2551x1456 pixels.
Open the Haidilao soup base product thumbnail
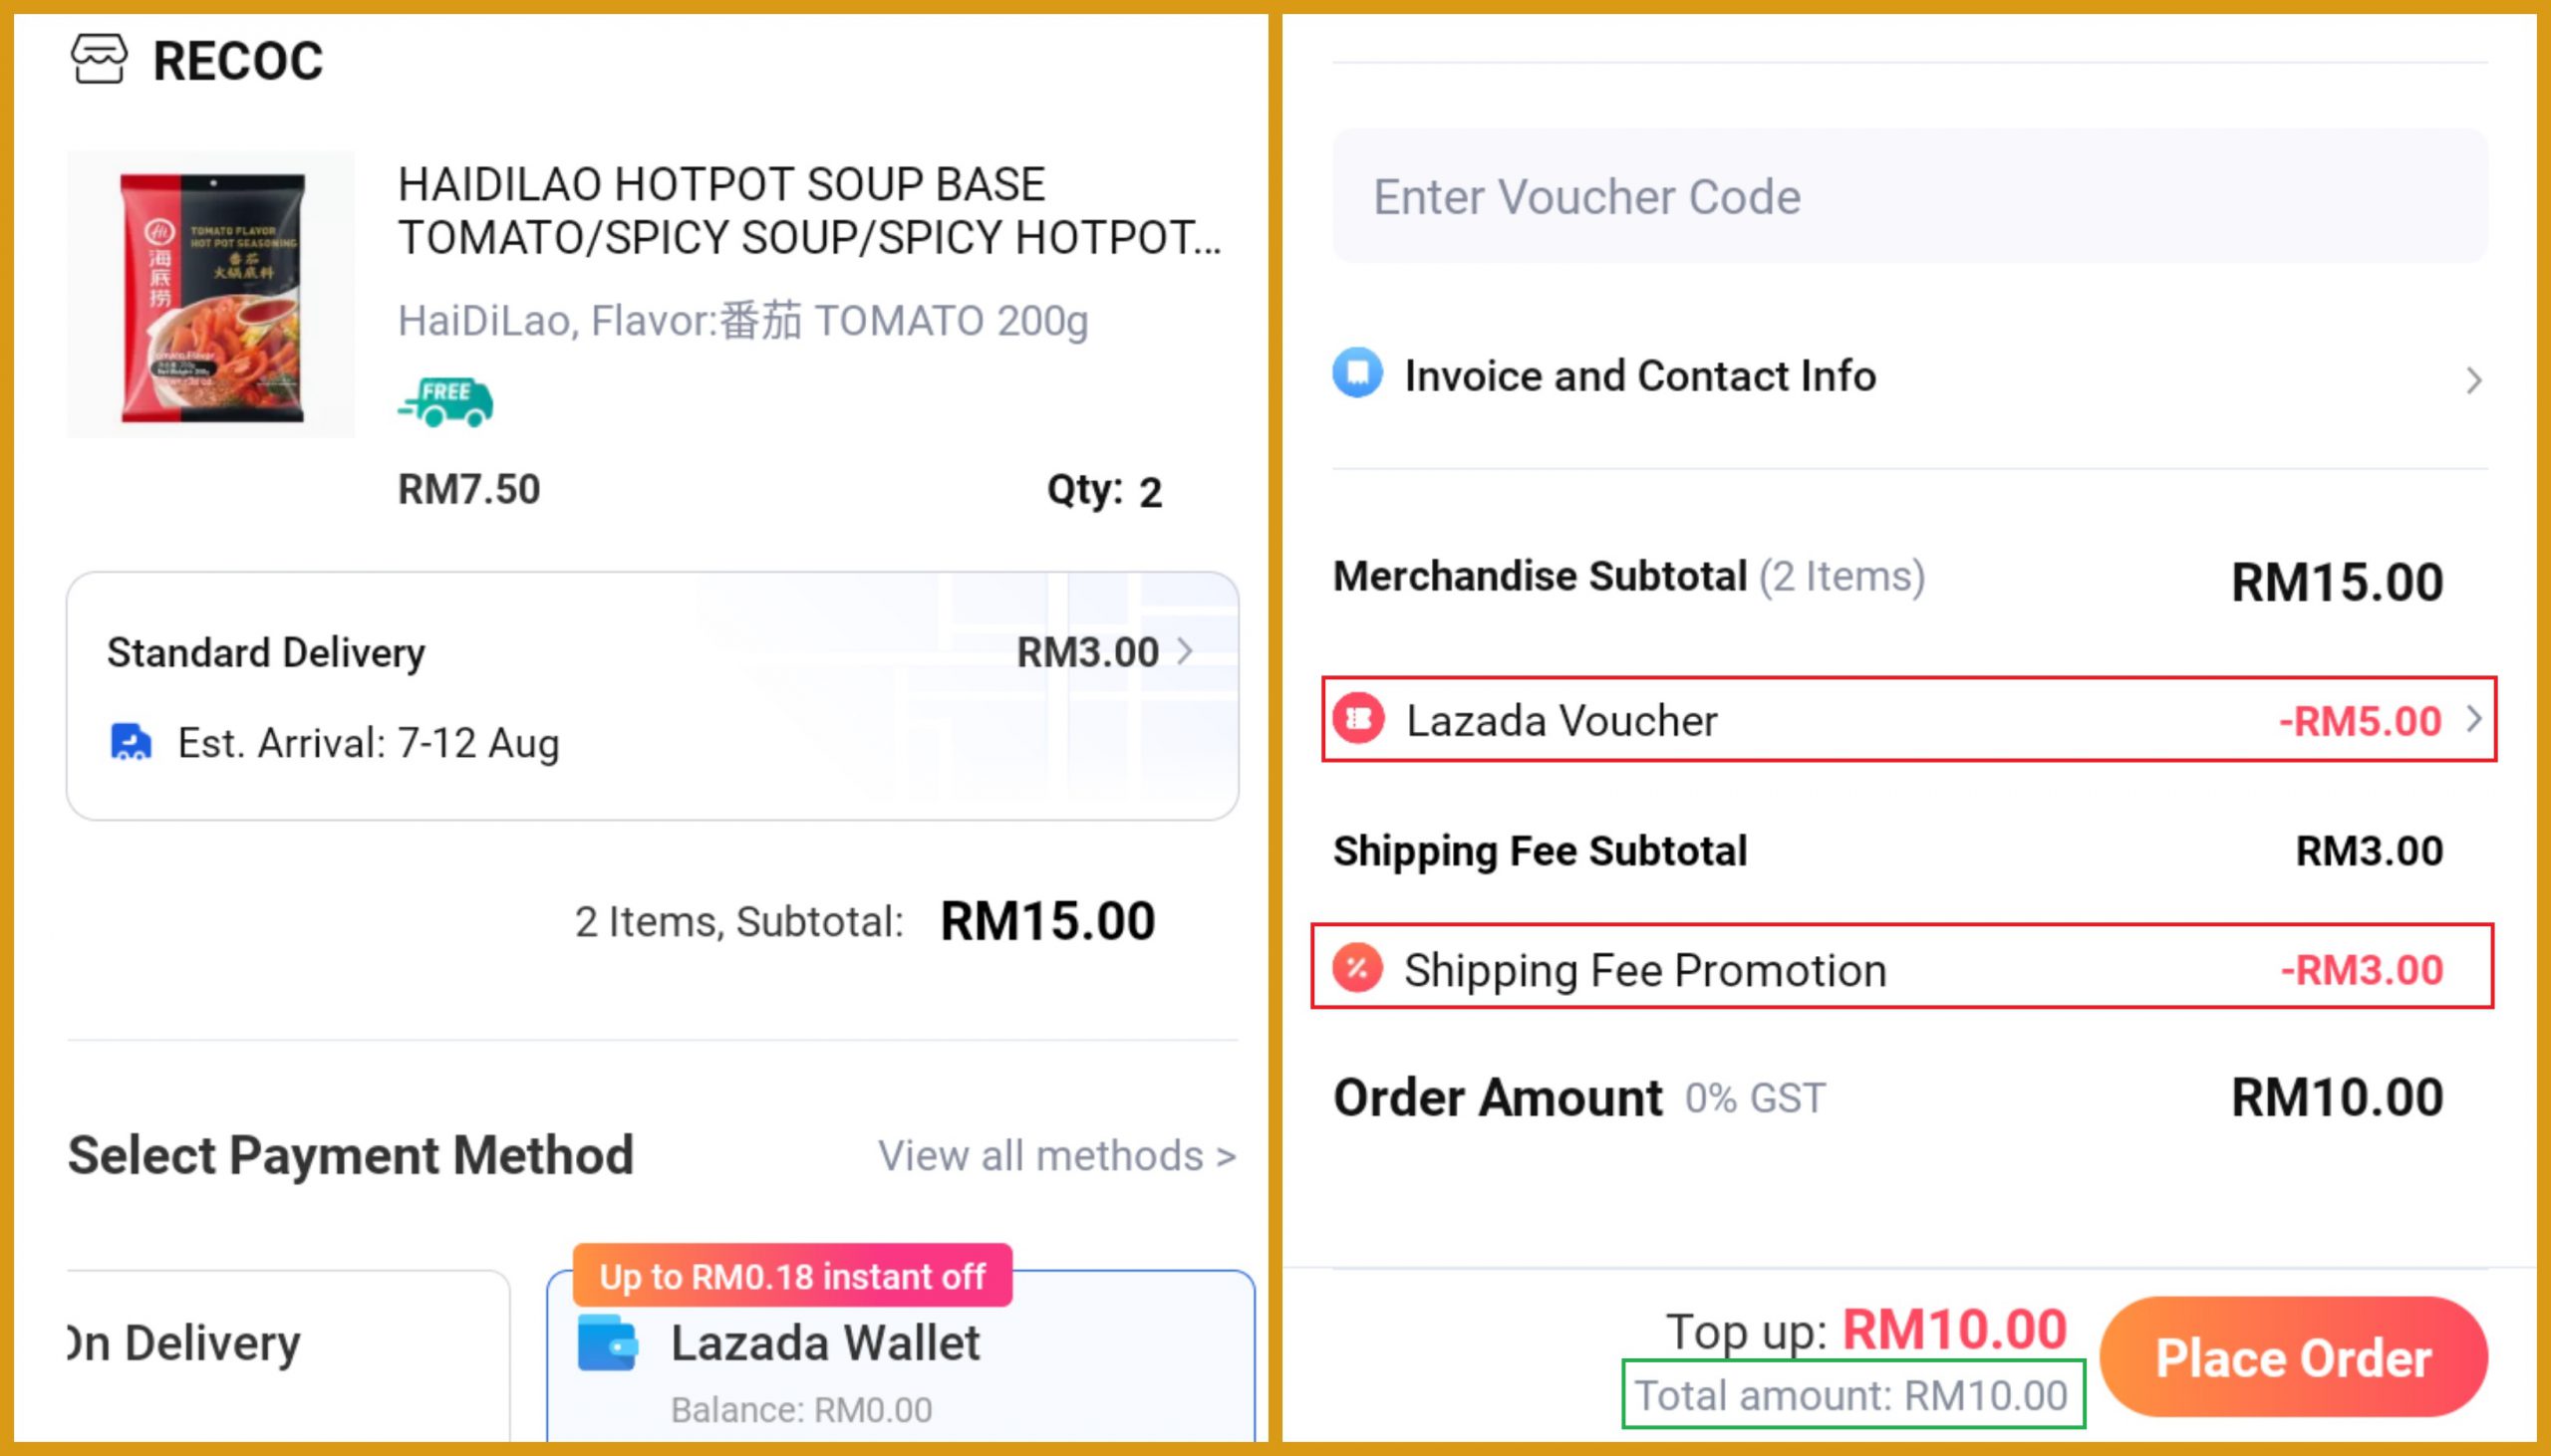tap(211, 295)
